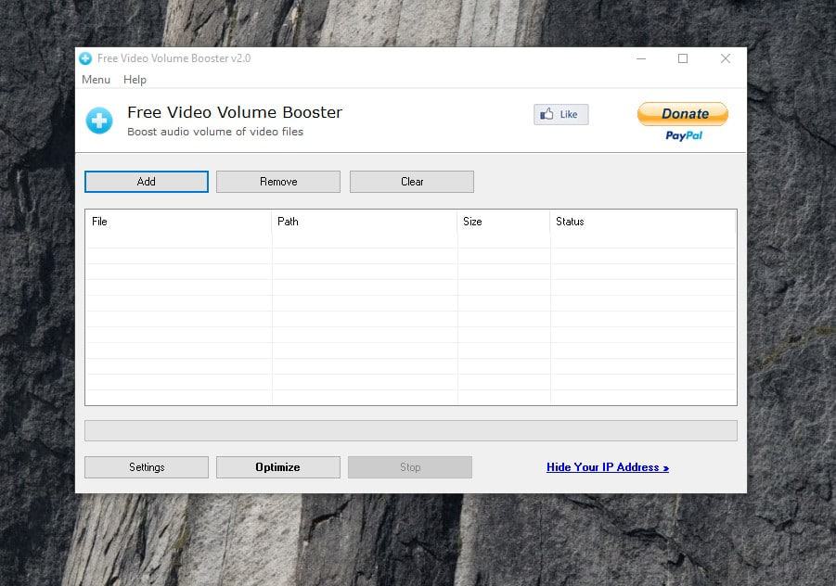Click the blue plus app logo in header
836x586 pixels.
(x=99, y=121)
